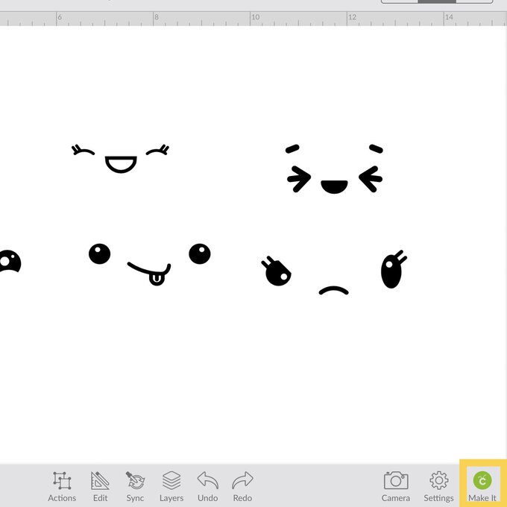The height and width of the screenshot is (507, 507).
Task: Select the right segment of top control
Action: tap(474, 1)
